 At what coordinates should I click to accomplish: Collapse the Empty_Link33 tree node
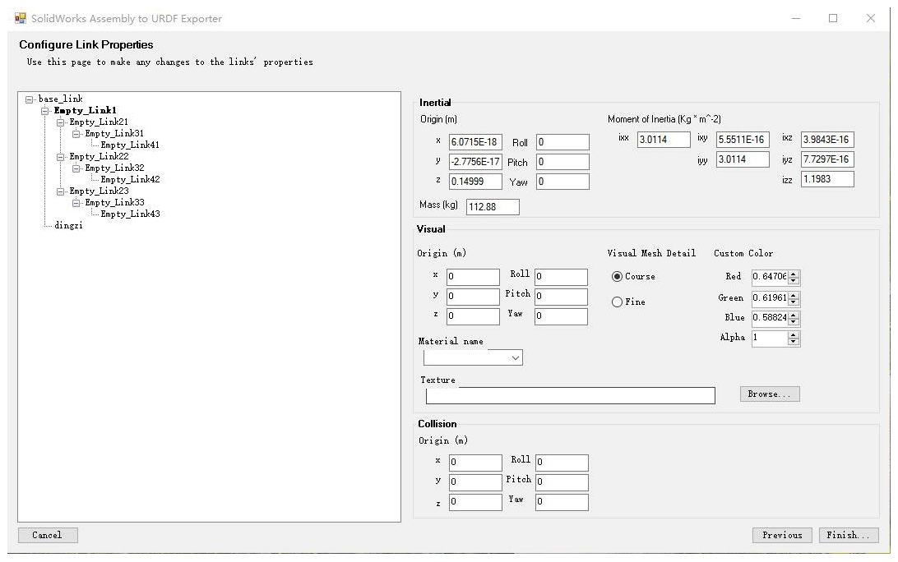(76, 202)
